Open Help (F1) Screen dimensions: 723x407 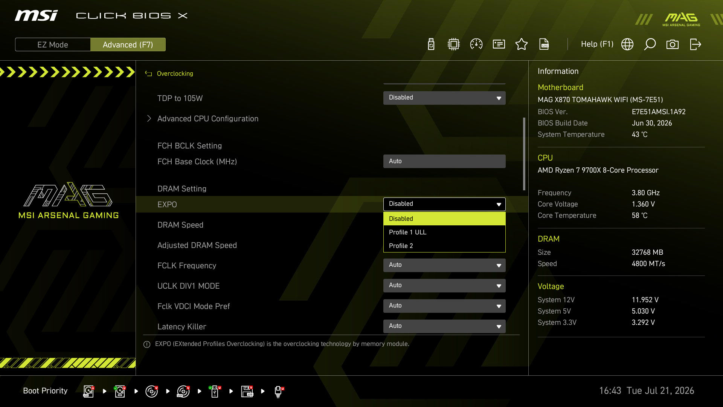coord(597,44)
